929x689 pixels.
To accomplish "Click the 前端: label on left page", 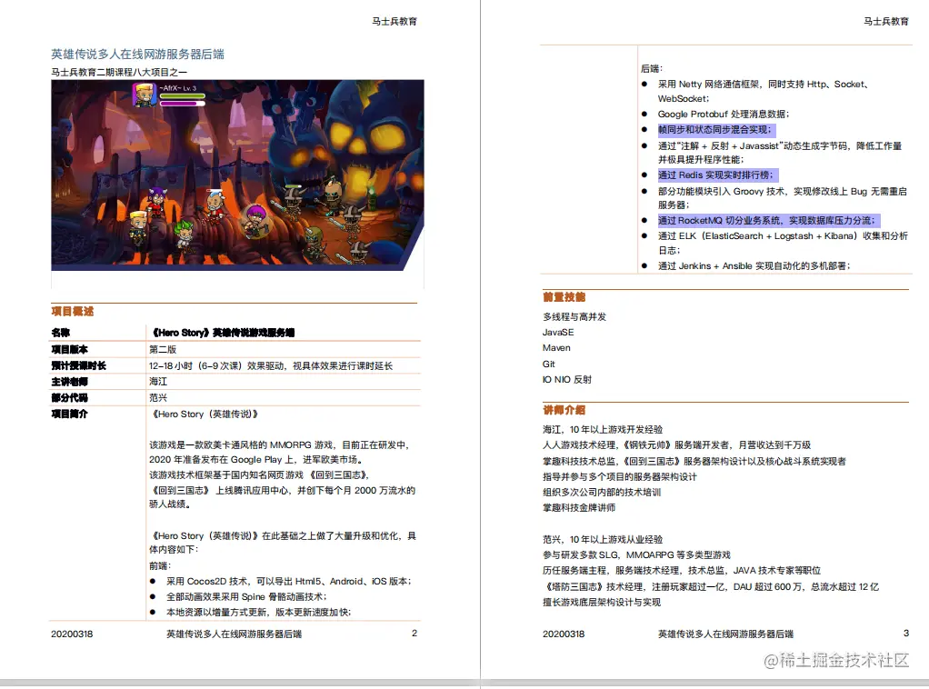I will [160, 565].
